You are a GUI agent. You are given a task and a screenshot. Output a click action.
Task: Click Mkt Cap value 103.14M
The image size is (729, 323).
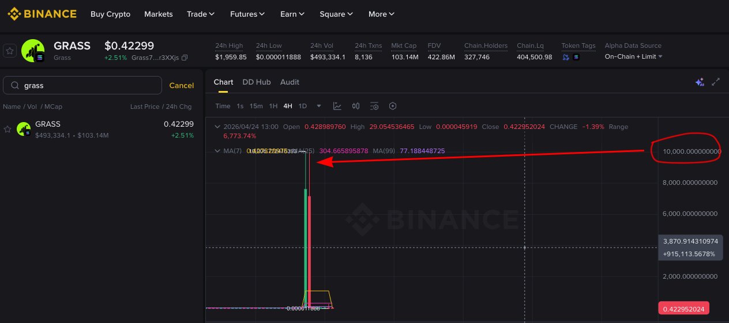405,57
